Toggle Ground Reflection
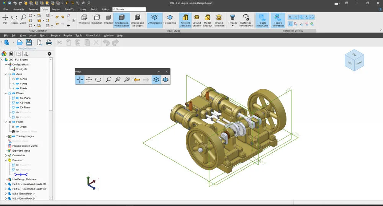This screenshot has height=206, width=383. [219, 20]
